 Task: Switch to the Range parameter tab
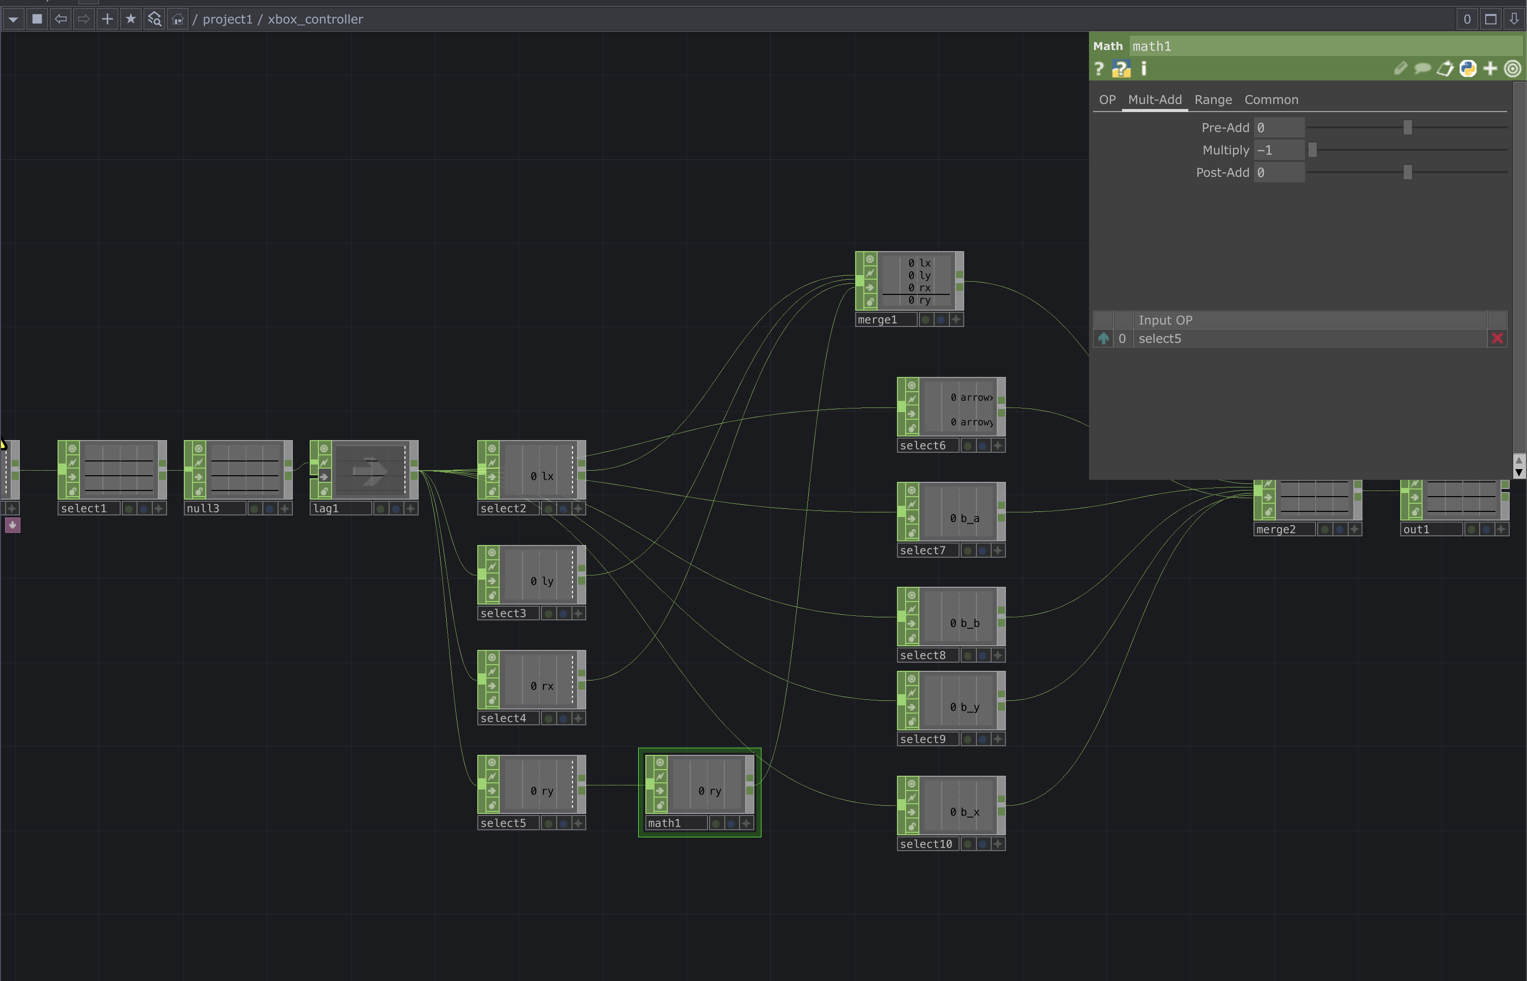point(1213,100)
